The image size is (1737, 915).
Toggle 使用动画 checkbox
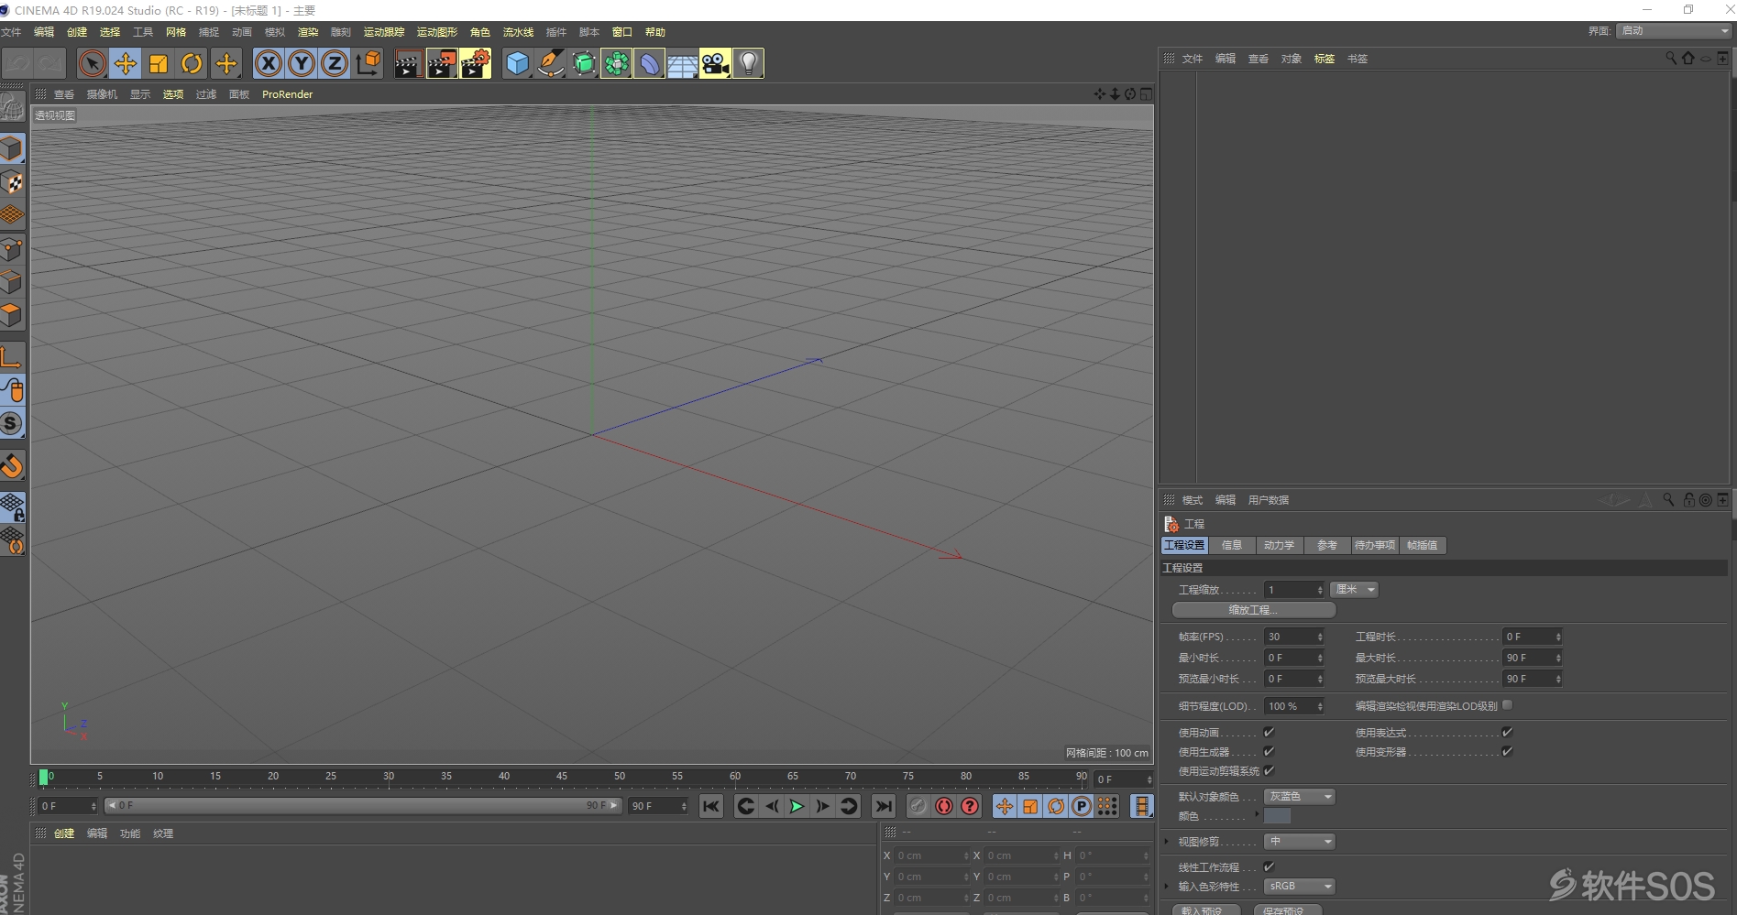pos(1269,732)
